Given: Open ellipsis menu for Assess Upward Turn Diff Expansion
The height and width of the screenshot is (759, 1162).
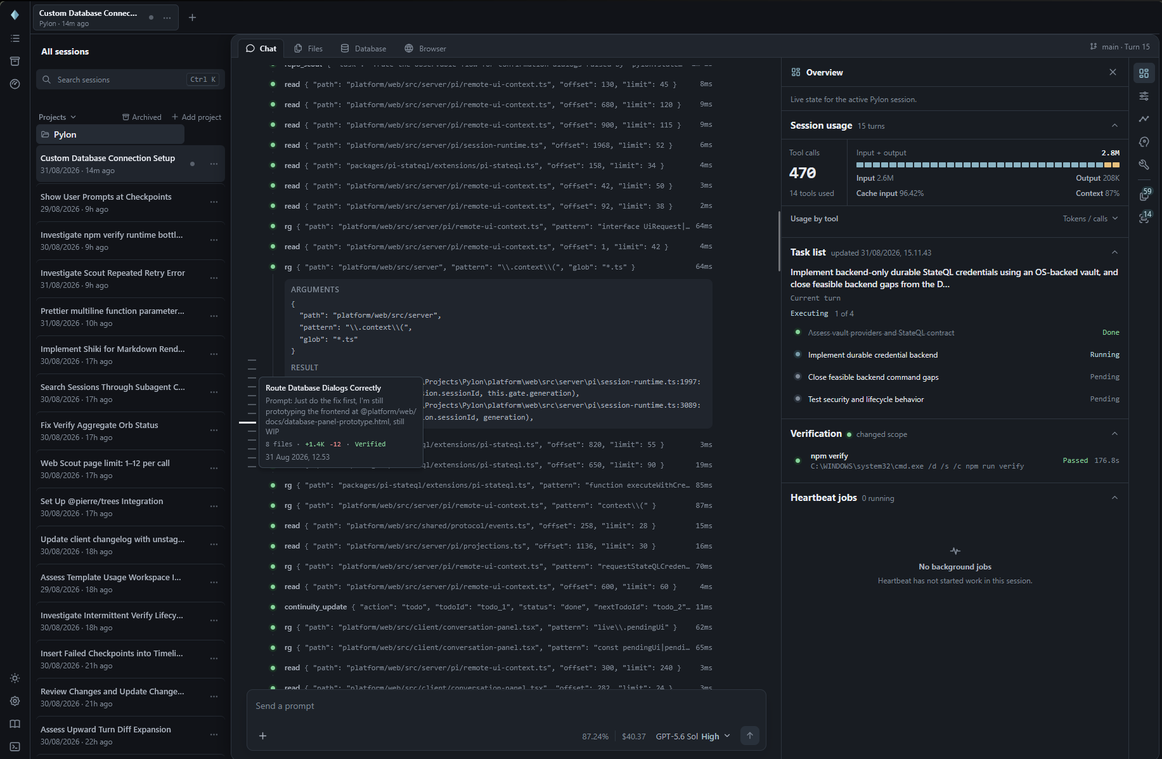Looking at the screenshot, I should pos(214,735).
